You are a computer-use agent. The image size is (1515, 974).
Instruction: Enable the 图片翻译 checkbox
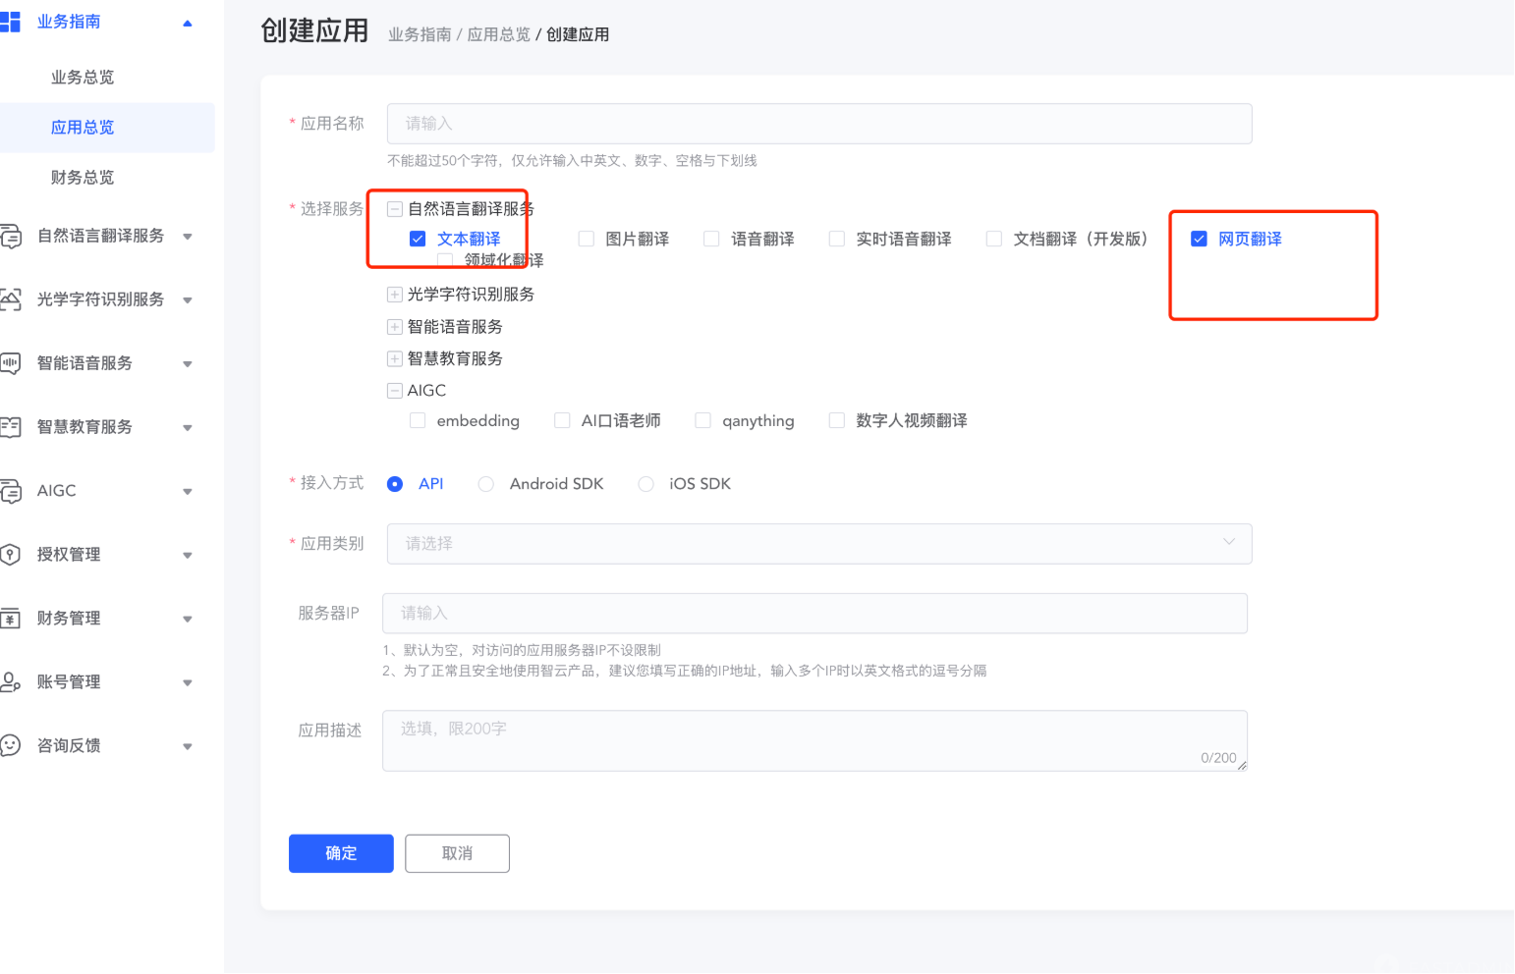point(587,239)
